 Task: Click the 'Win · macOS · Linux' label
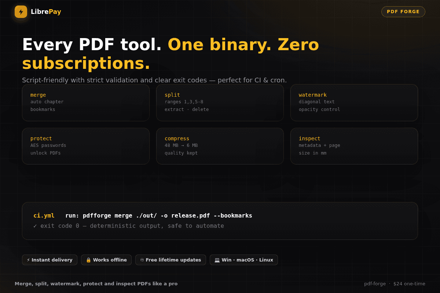pos(247,260)
